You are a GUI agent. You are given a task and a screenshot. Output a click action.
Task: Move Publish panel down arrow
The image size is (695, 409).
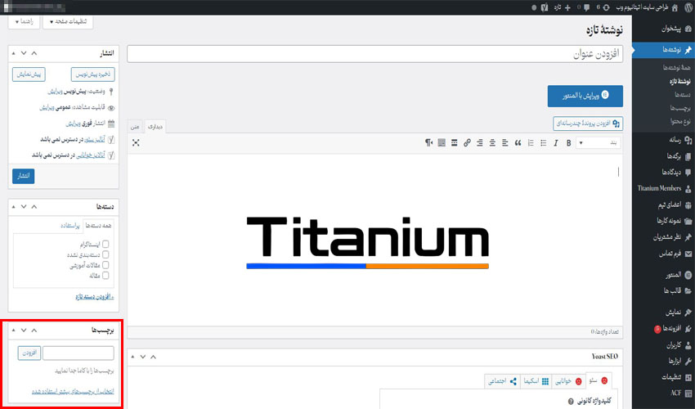[24, 53]
